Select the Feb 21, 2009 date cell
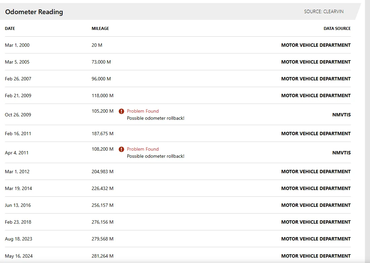Image resolution: width=370 pixels, height=263 pixels. click(x=18, y=96)
